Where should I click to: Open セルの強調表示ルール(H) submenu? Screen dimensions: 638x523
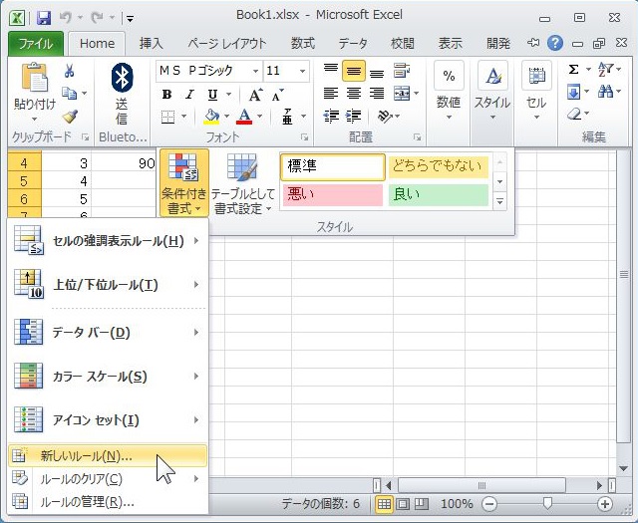(108, 241)
